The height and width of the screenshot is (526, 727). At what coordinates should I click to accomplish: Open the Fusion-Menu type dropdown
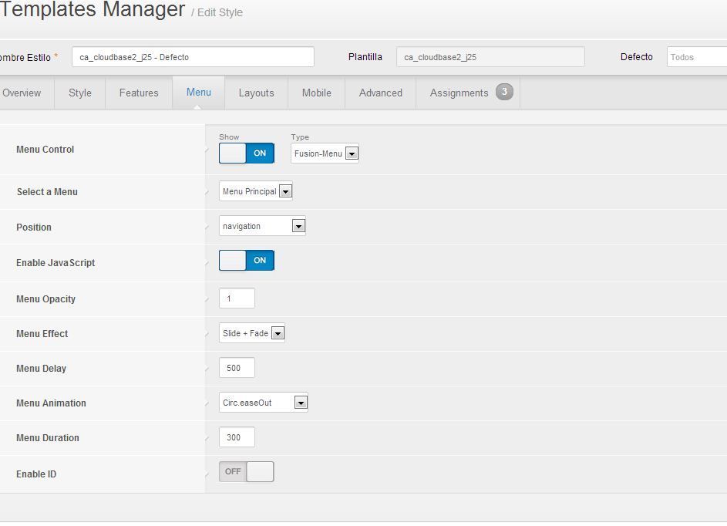[325, 153]
